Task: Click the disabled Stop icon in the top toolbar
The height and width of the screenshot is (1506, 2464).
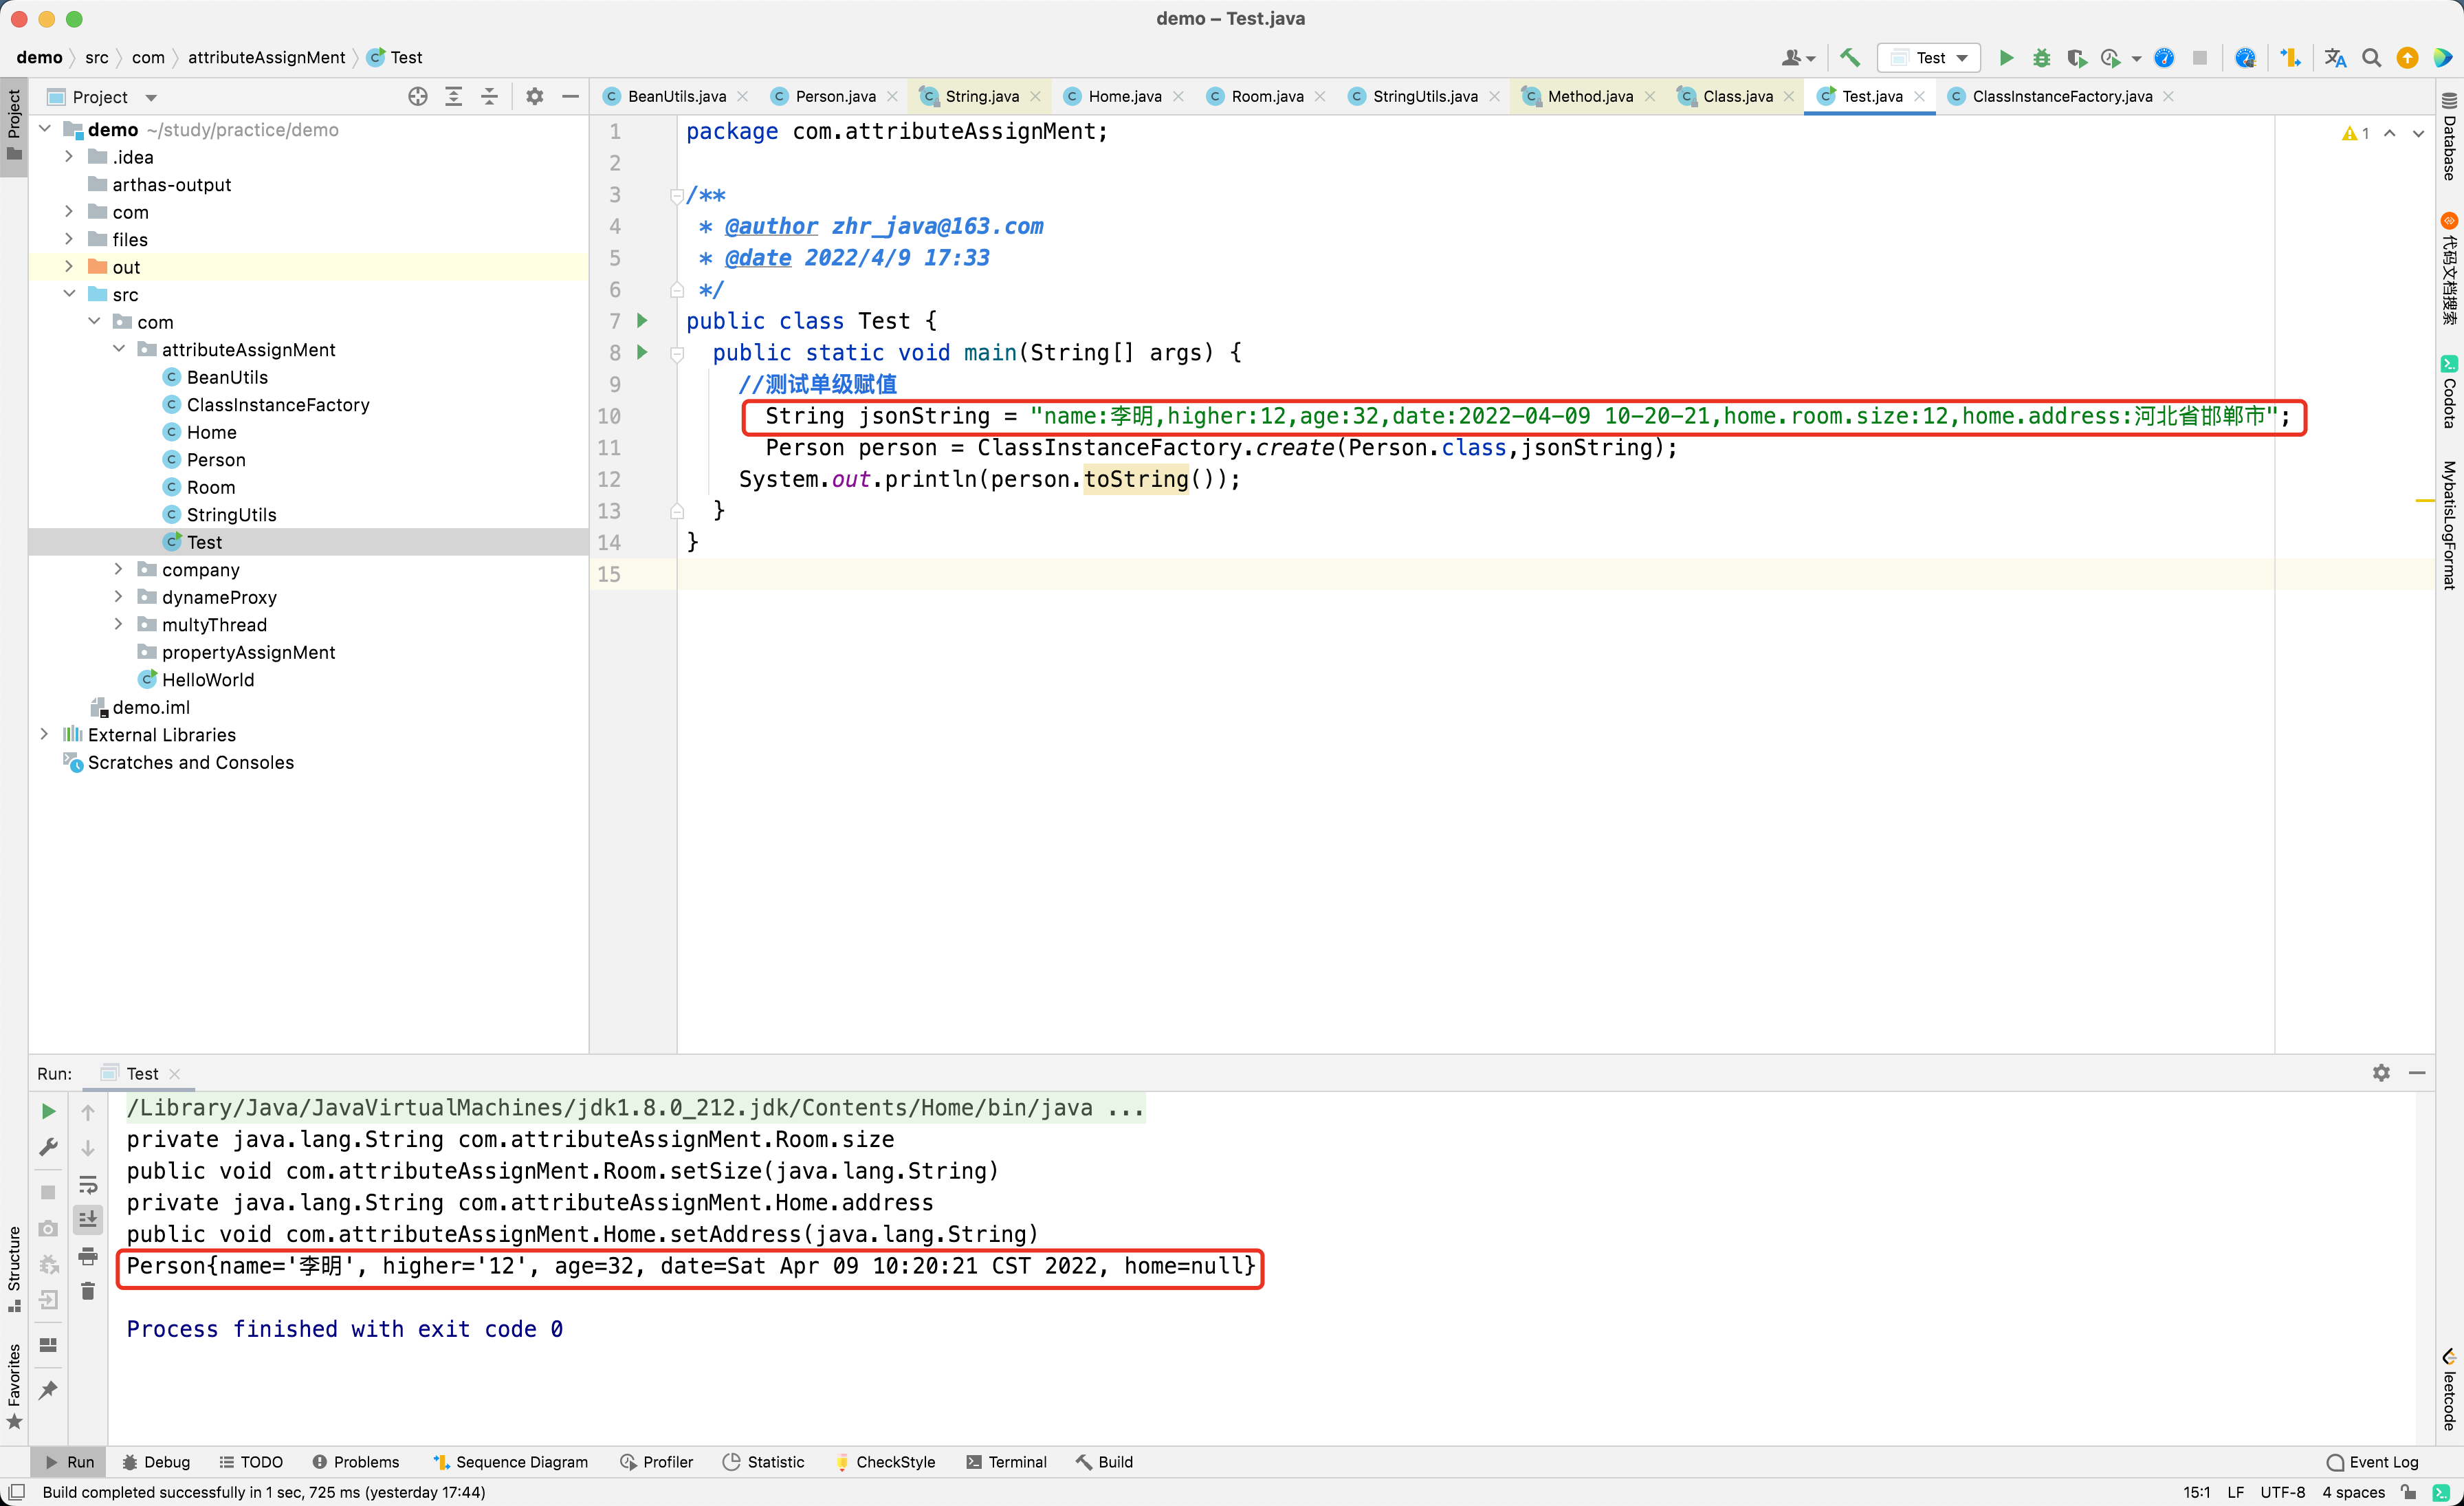Action: tap(2199, 58)
